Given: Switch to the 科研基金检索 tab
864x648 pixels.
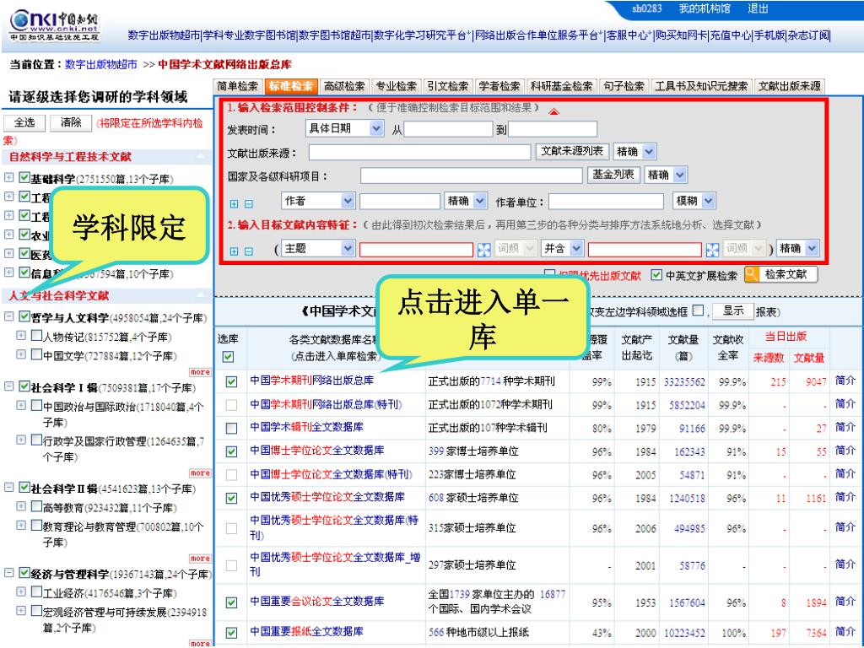Looking at the screenshot, I should 561,87.
